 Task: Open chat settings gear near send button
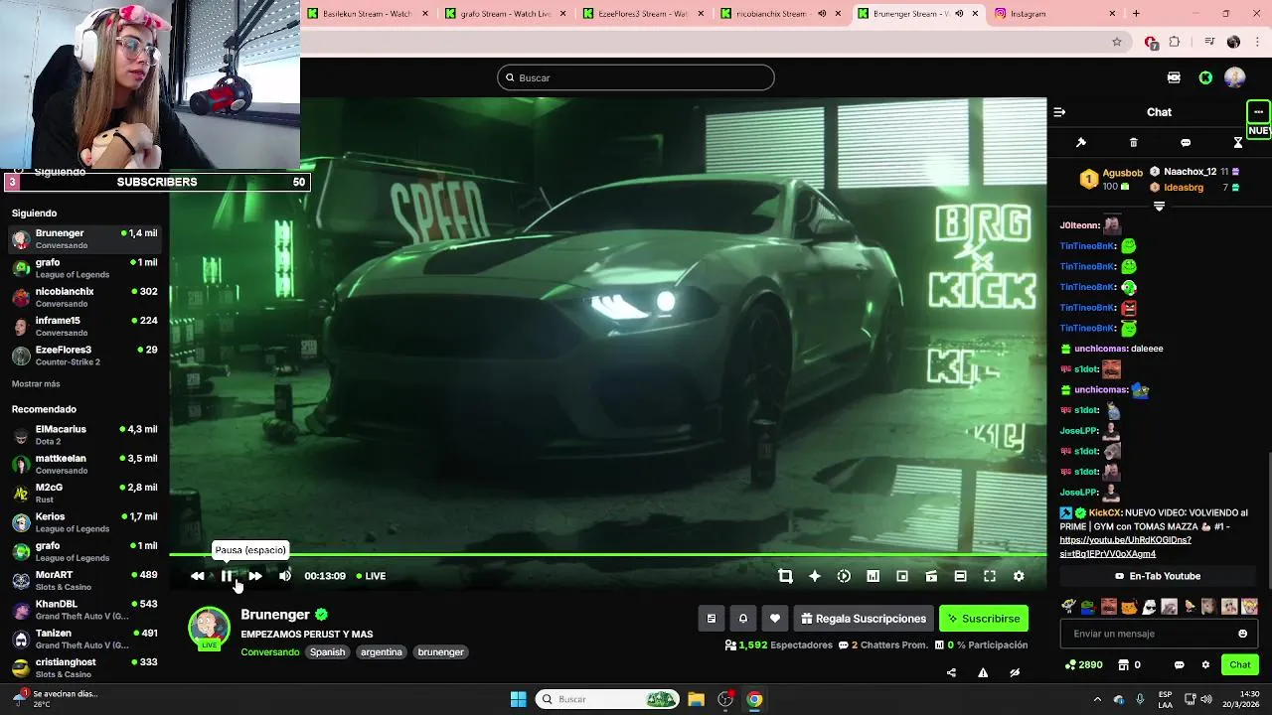(x=1205, y=665)
